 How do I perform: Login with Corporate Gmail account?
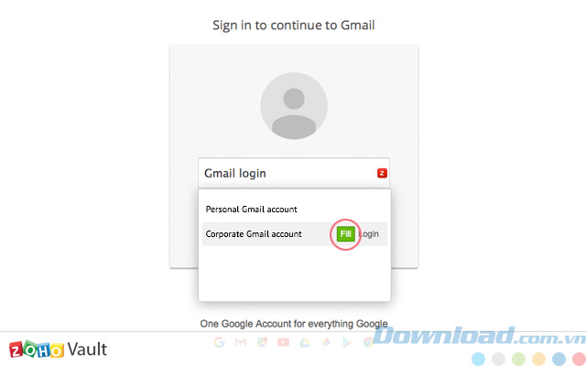368,234
